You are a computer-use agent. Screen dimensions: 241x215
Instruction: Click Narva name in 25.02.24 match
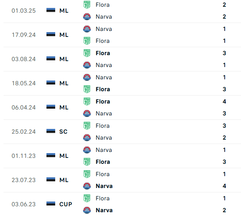pos(104,138)
